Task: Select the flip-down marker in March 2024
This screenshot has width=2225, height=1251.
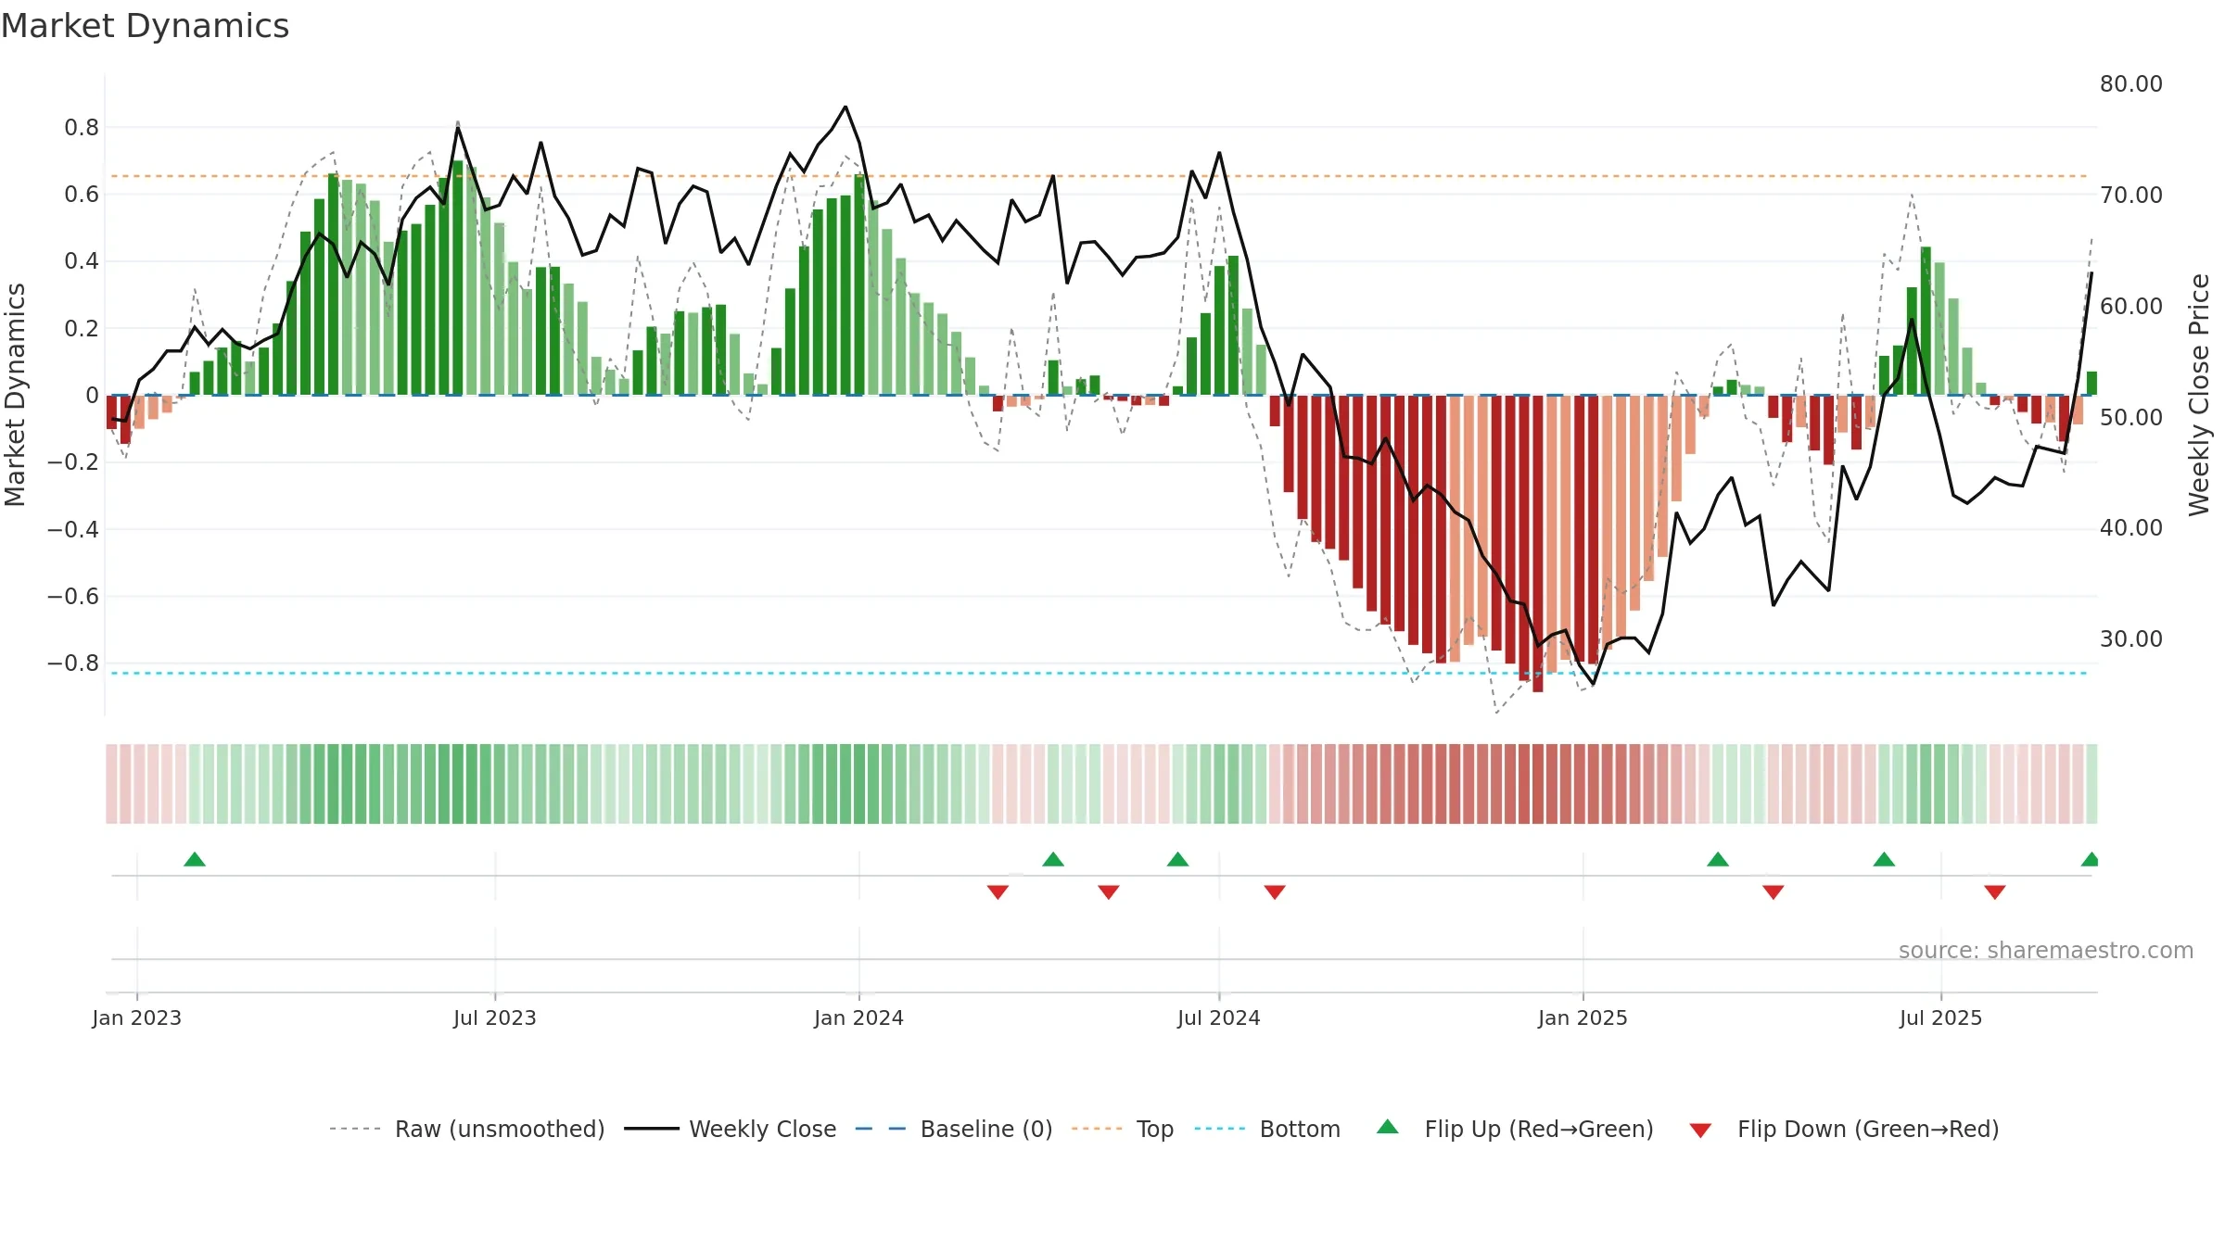Action: pos(998,892)
